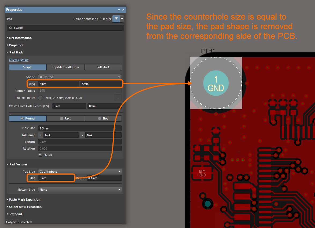Screen dimensions: 315x228
Task: Open the filter dropdown arrow beside funnel
Action: click(x=122, y=19)
